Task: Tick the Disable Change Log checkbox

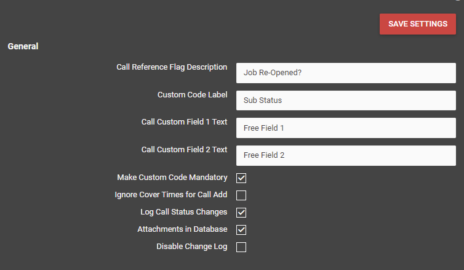Action: pos(241,247)
